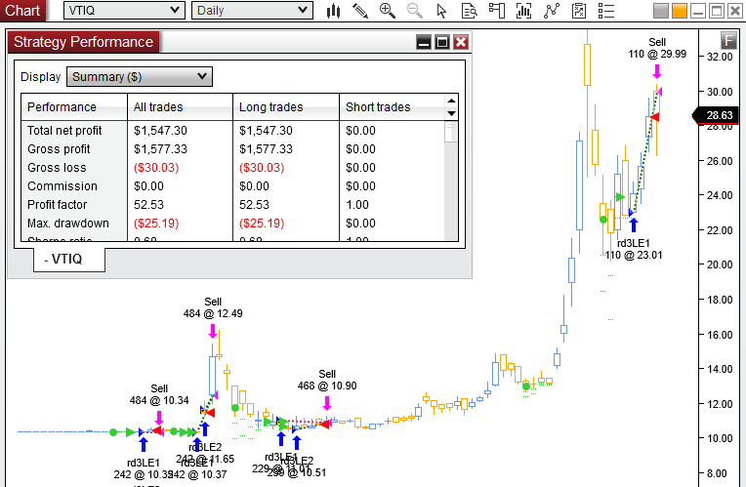This screenshot has width=746, height=487.
Task: Open the data box search icon
Action: tap(469, 11)
